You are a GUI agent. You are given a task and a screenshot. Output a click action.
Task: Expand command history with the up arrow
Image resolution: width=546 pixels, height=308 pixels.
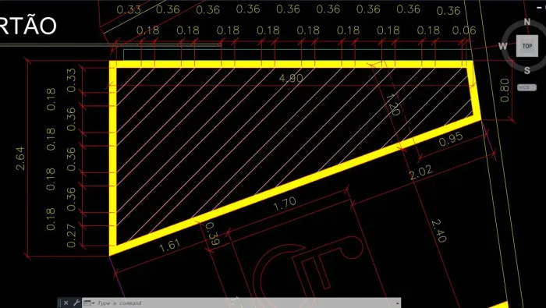pyautogui.click(x=397, y=303)
